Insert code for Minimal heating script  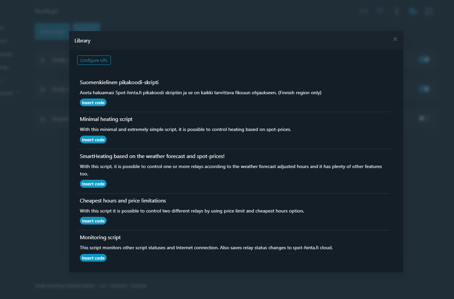pyautogui.click(x=93, y=140)
